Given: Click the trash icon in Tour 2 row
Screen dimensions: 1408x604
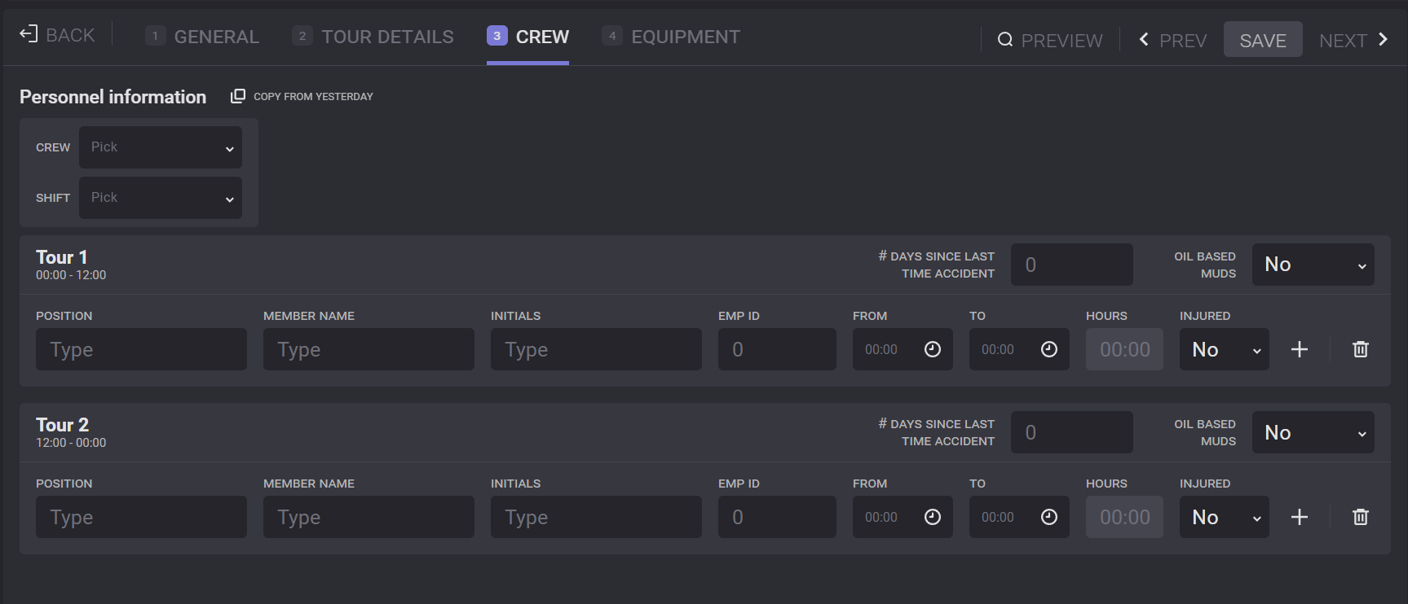Looking at the screenshot, I should (x=1360, y=517).
